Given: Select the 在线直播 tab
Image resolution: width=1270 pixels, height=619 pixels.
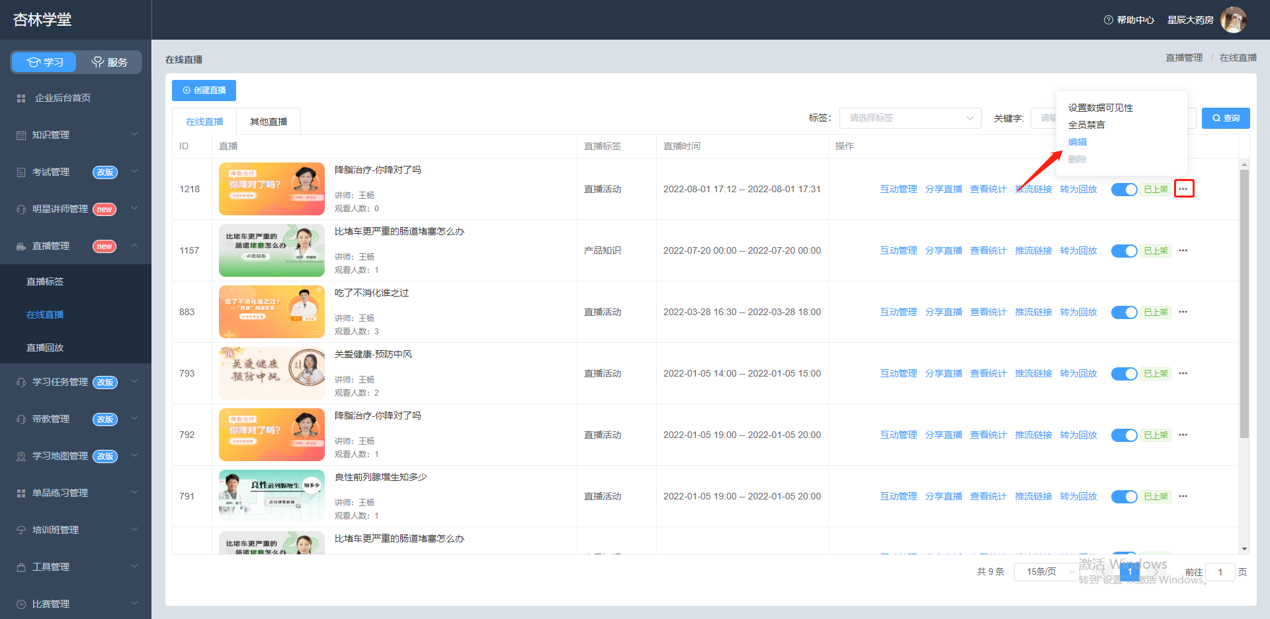Looking at the screenshot, I should [204, 122].
